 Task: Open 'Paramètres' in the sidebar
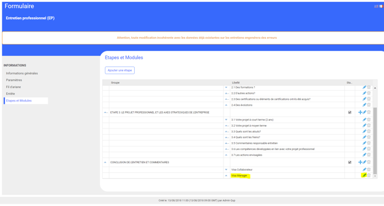click(14, 80)
